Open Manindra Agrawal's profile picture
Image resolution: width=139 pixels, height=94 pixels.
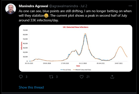tap(10, 9)
